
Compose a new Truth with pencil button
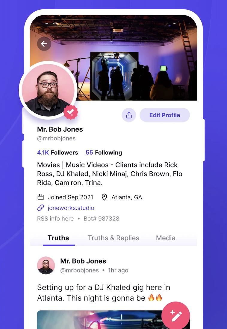176,315
